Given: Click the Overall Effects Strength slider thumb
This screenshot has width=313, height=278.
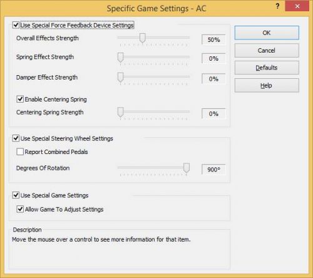Looking at the screenshot, I should tap(143, 38).
